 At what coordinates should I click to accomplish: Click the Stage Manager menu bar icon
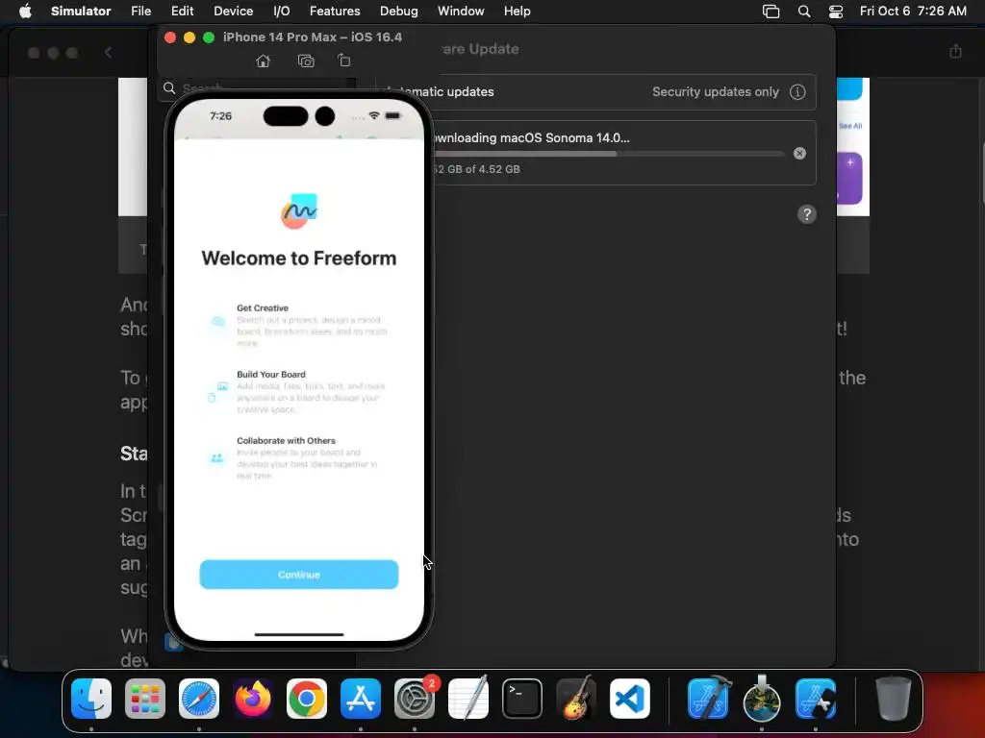click(770, 12)
